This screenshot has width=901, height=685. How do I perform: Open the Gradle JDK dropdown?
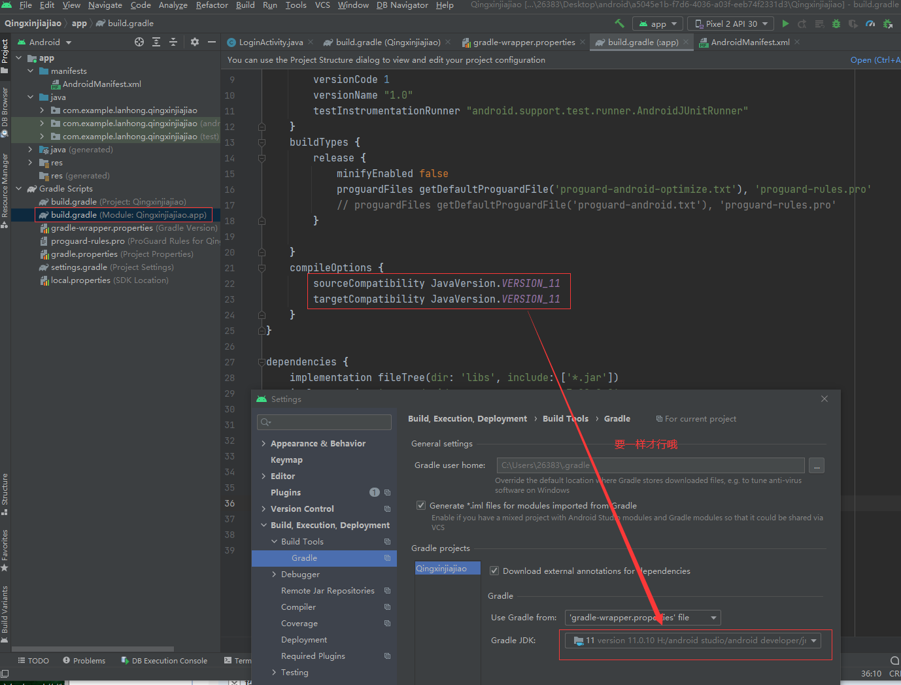[693, 641]
